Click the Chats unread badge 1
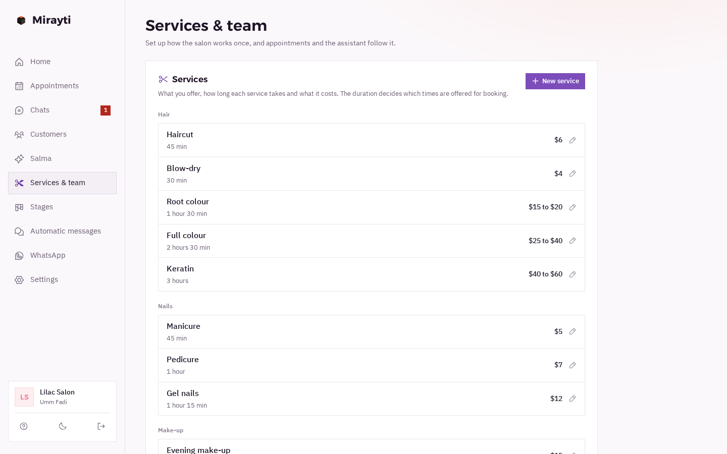 (106, 110)
